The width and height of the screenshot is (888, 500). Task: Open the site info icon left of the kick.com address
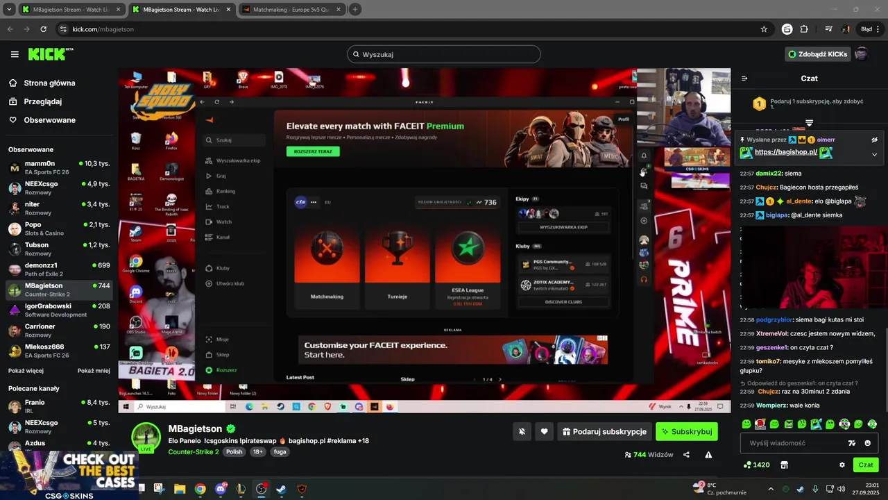pyautogui.click(x=63, y=29)
